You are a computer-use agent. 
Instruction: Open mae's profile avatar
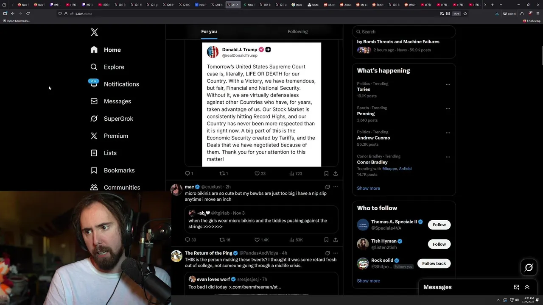[176, 189]
